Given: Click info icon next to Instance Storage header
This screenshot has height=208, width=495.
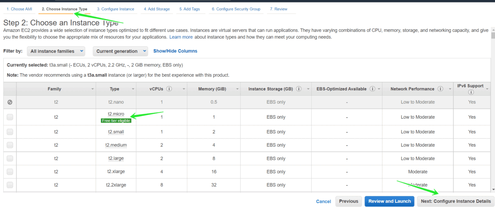Looking at the screenshot, I should [x=299, y=89].
